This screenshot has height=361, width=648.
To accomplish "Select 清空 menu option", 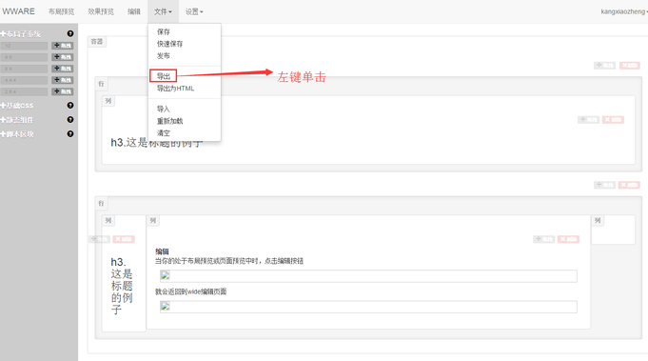I will [164, 133].
